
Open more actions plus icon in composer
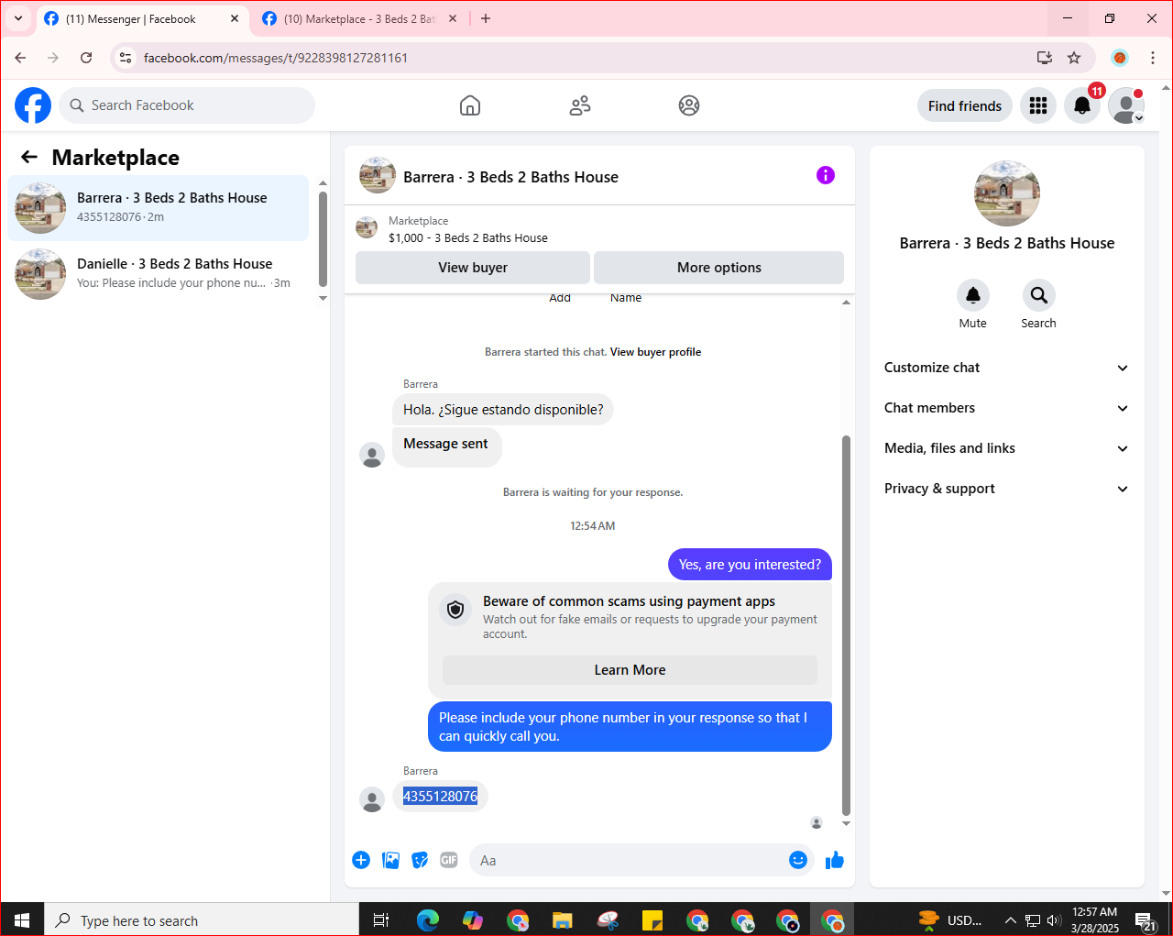tap(361, 860)
